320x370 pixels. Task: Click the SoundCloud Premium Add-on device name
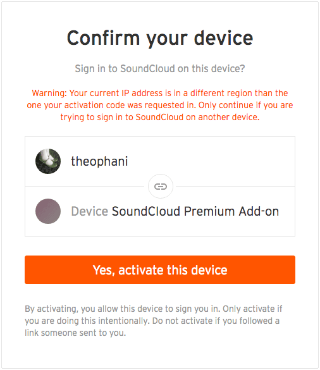click(195, 211)
